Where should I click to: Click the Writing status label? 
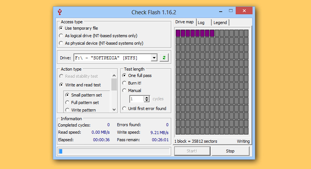tap(243, 141)
